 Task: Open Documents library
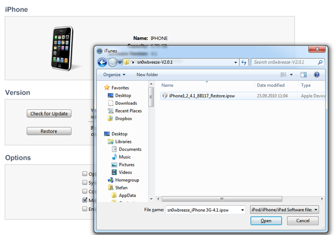click(x=130, y=150)
